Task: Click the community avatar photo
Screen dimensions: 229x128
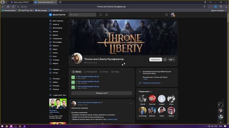Action: 77,58
